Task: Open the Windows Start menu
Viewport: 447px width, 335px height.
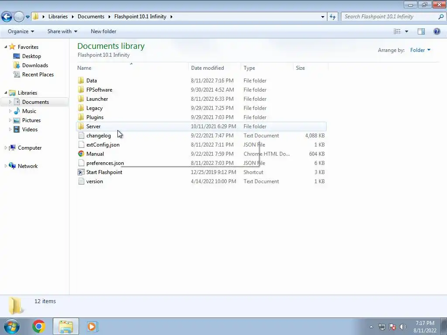Action: 12,326
